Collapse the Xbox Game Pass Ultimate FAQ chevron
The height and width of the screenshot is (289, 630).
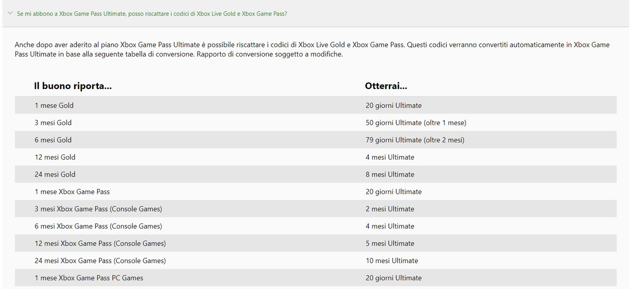coord(10,13)
